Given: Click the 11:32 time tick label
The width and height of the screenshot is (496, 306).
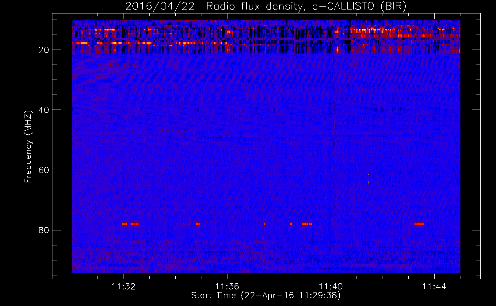Looking at the screenshot, I should click(124, 287).
